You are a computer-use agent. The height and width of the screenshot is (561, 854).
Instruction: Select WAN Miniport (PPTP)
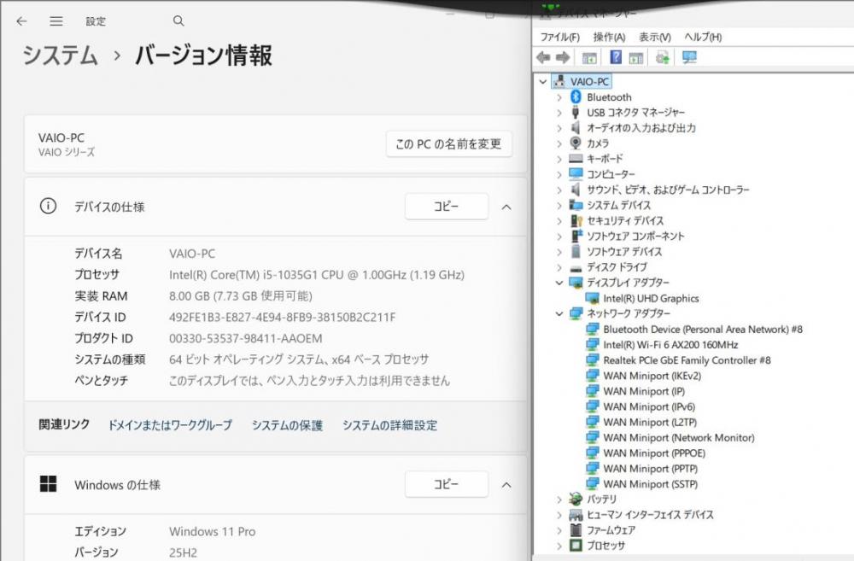pyautogui.click(x=650, y=469)
